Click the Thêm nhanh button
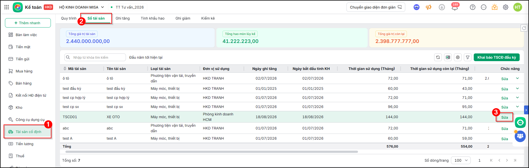 click(x=28, y=23)
